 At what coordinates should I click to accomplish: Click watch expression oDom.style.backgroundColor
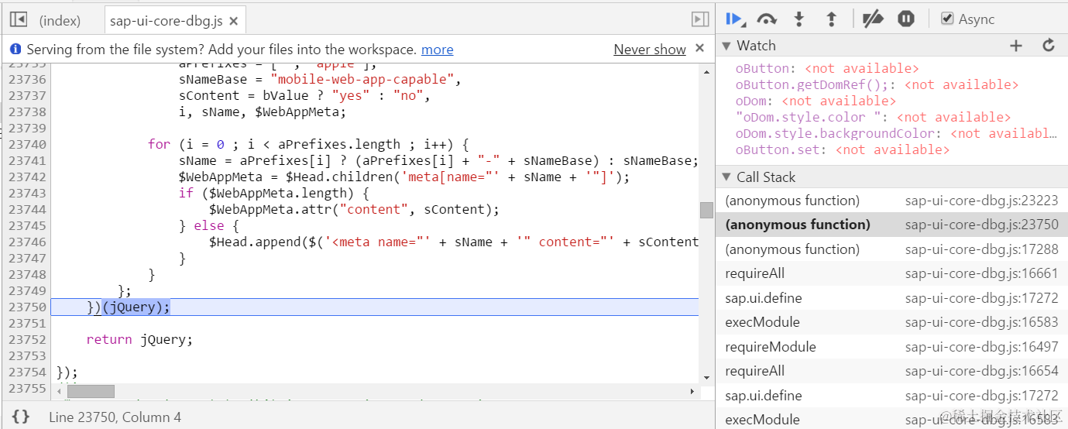tap(896, 133)
